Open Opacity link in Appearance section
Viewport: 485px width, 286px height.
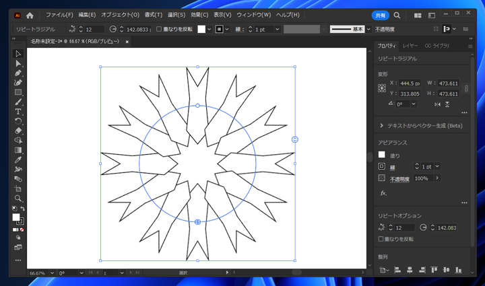[399, 179]
